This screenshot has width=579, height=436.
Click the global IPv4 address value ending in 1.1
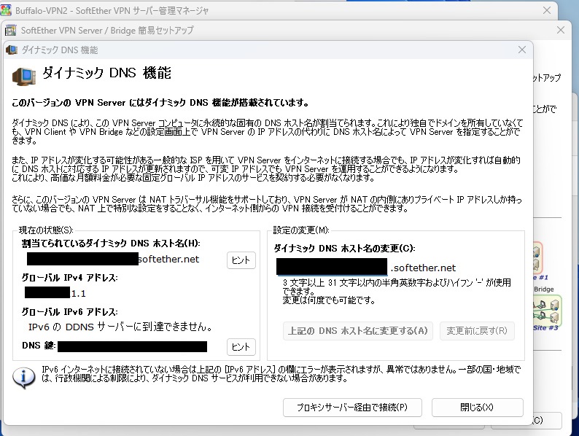tap(55, 293)
